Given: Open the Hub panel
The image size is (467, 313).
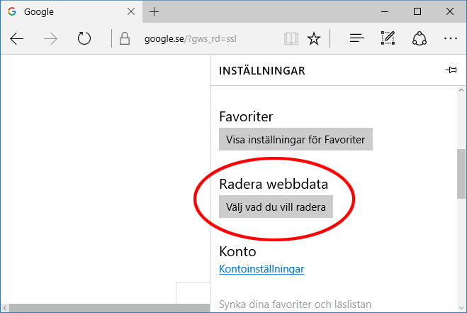Looking at the screenshot, I should pos(356,39).
